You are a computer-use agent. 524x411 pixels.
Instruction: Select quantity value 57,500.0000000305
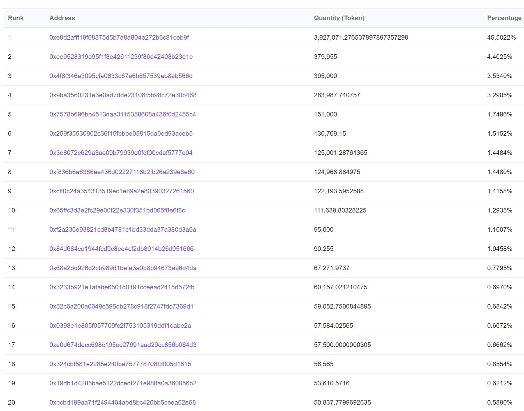[343, 345]
